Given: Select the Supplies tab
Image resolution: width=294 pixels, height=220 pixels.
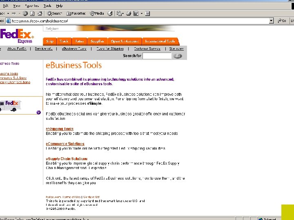Looking at the screenshot, I should 97,41.
